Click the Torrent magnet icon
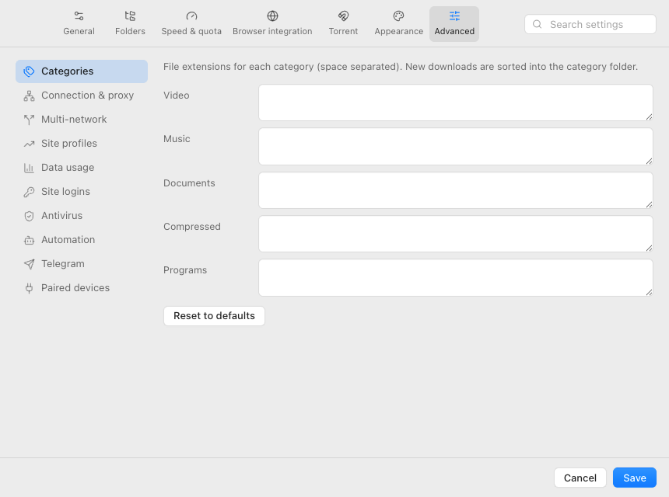669x497 pixels. pos(344,16)
